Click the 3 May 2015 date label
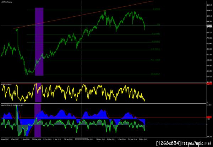The width and height of the screenshot is (213, 147). point(143,139)
